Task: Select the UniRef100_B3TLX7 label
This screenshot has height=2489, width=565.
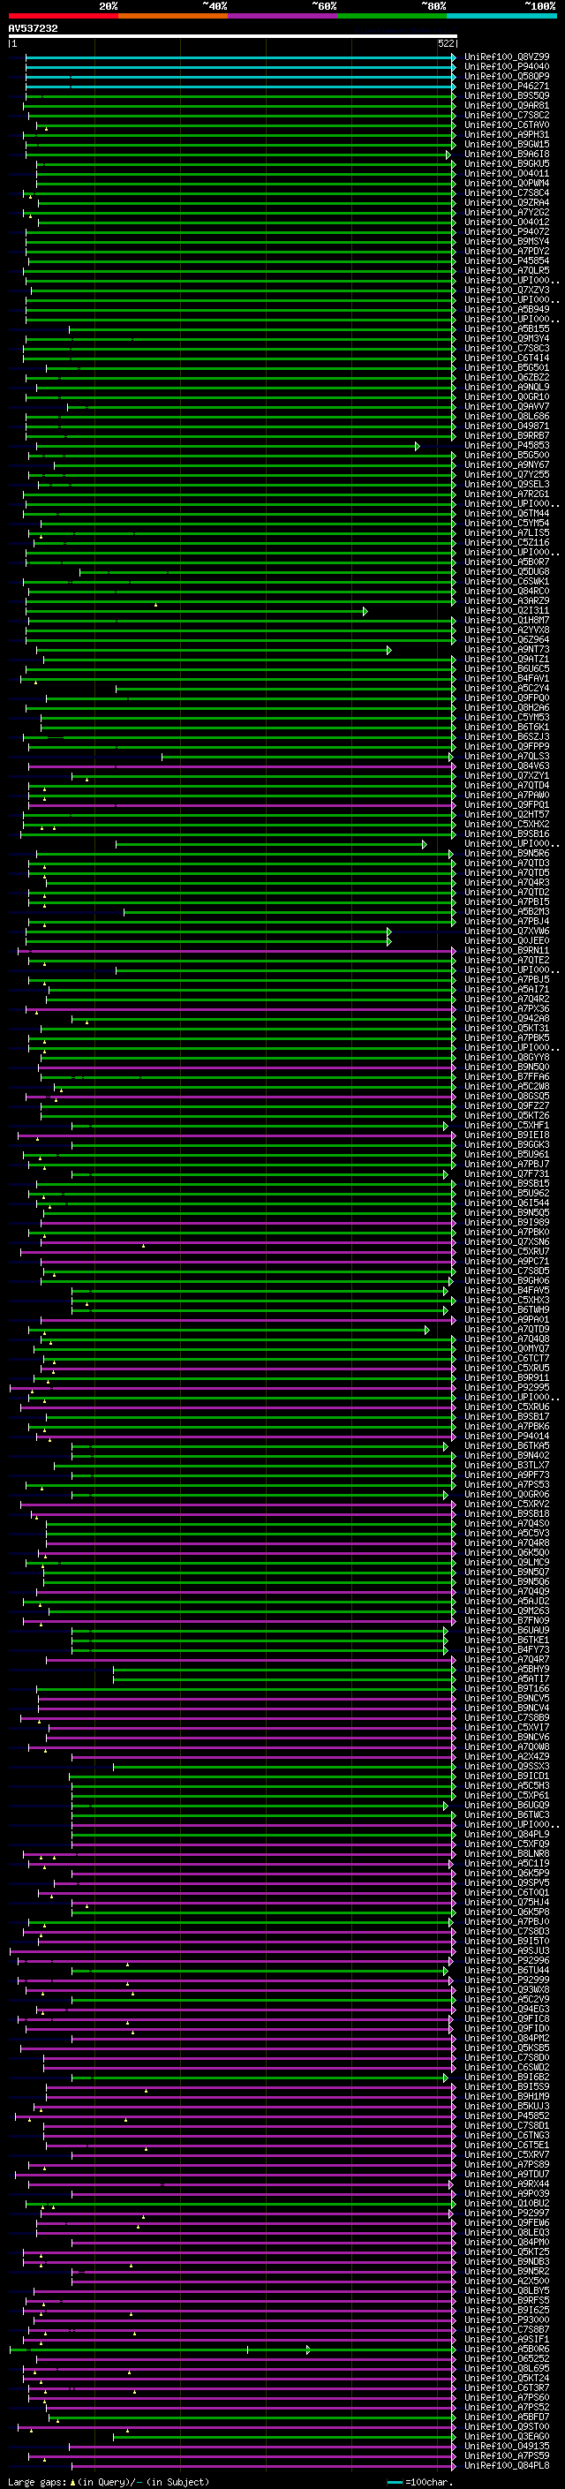Action: click(506, 1465)
